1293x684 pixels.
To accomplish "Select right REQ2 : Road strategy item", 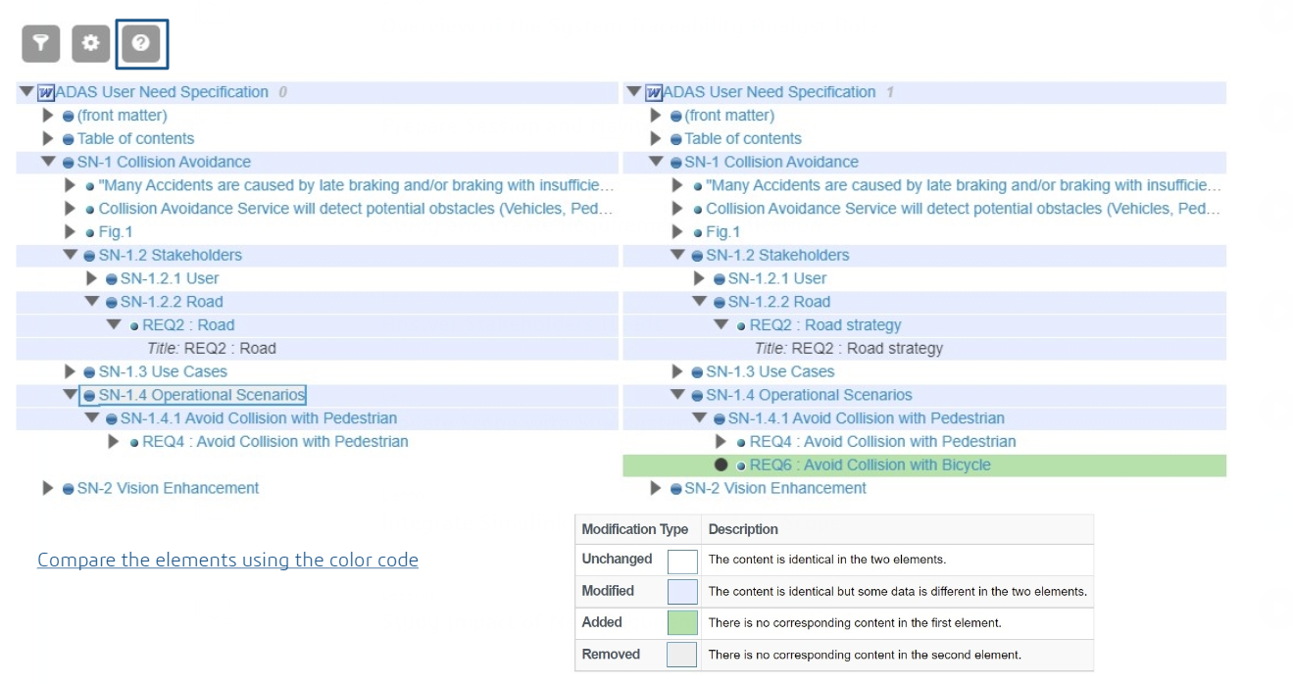I will point(824,325).
